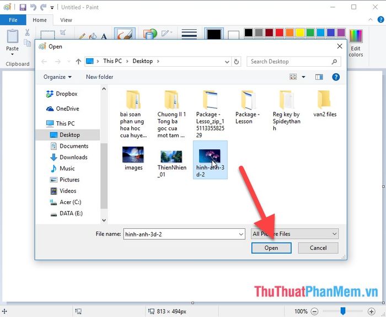Open the line Size selector in Paint
This screenshot has width=386, height=317.
pos(189,34)
